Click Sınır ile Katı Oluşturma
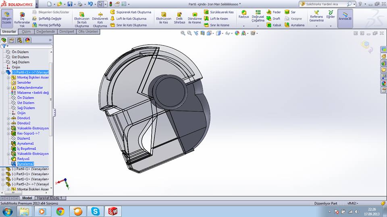 128,25
